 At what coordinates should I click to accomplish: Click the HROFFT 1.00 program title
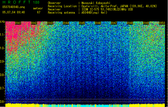(x=21, y=2)
